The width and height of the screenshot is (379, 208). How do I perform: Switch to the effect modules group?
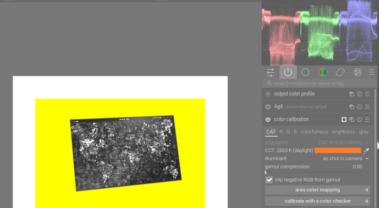(x=358, y=72)
